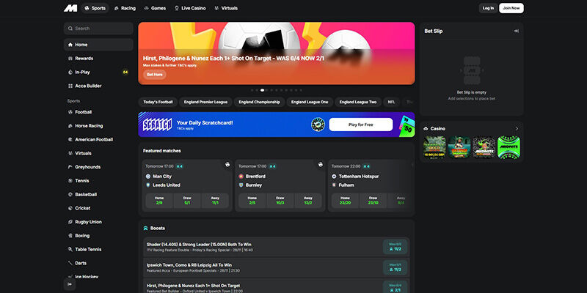This screenshot has height=293, width=587.
Task: Click the Join Now button
Action: click(x=511, y=8)
